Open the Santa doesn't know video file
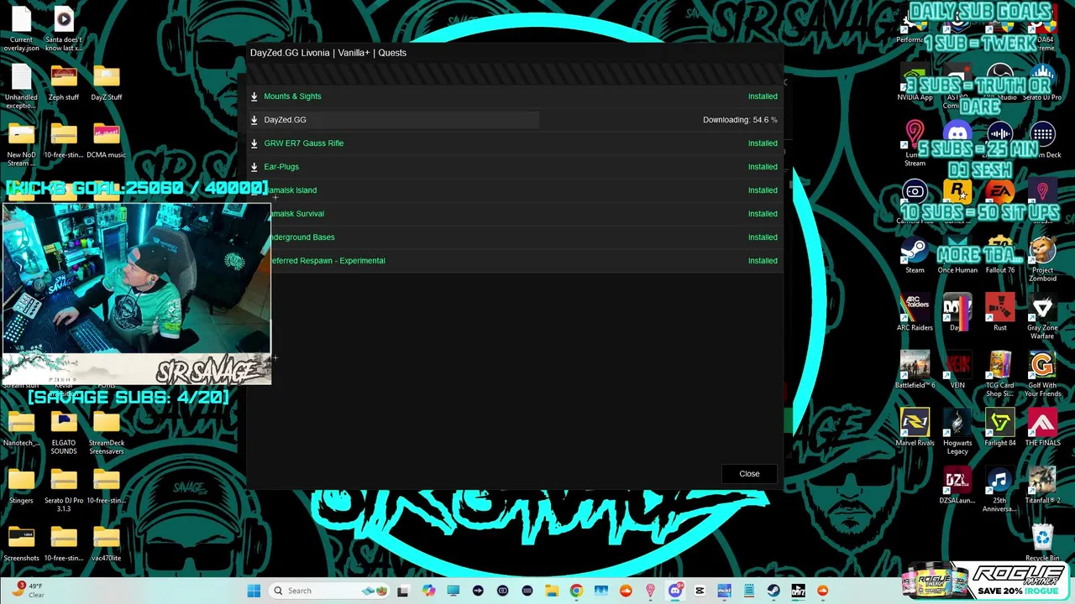The height and width of the screenshot is (604, 1075). click(64, 29)
